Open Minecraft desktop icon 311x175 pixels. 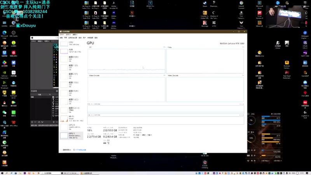coord(259,24)
